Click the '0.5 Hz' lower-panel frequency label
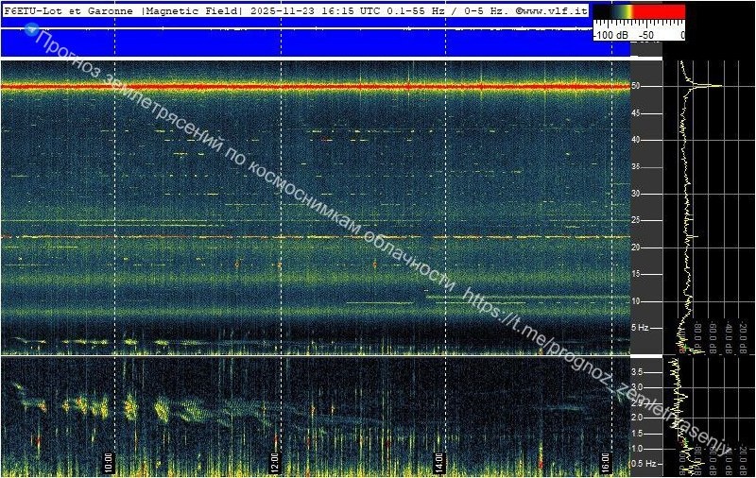 coord(644,464)
